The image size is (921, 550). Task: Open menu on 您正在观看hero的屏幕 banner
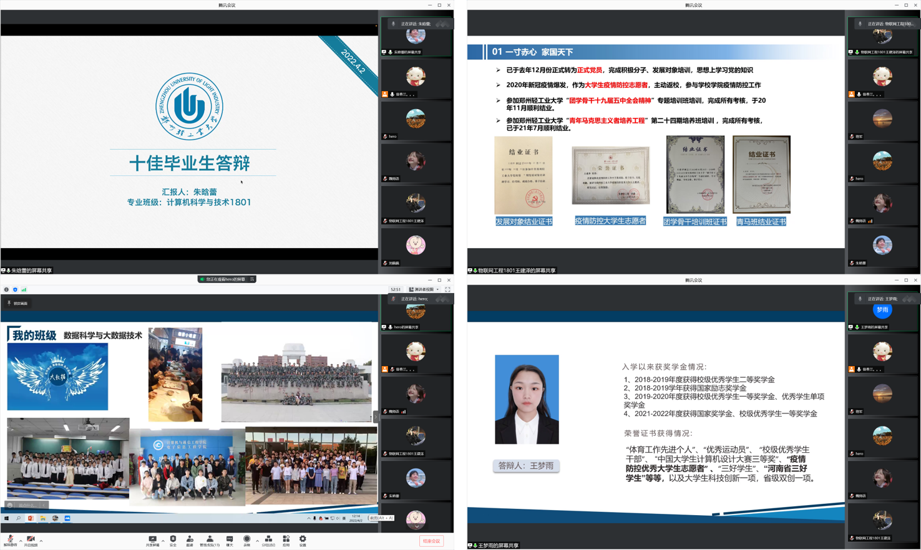(252, 279)
